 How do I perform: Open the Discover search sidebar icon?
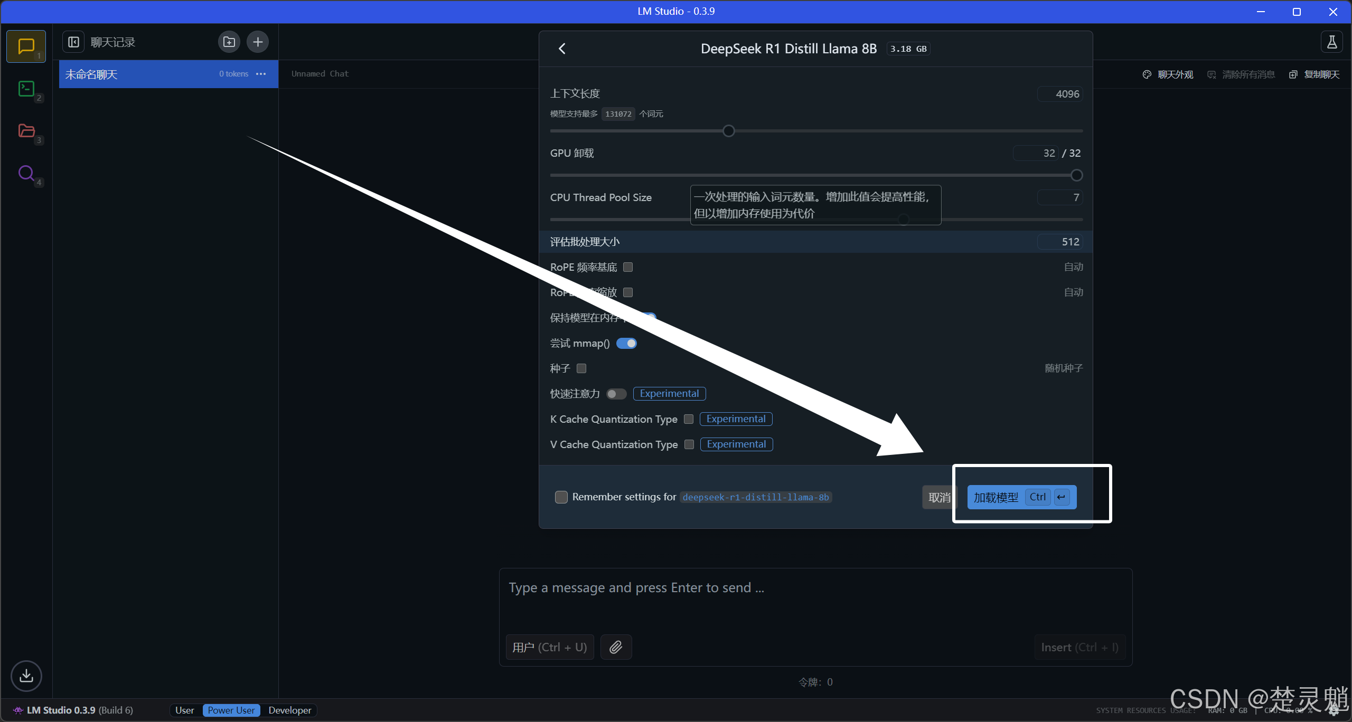coord(26,173)
